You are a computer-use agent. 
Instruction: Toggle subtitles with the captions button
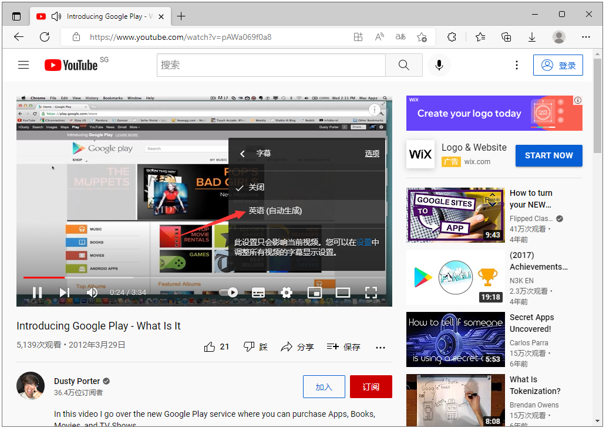(x=258, y=293)
